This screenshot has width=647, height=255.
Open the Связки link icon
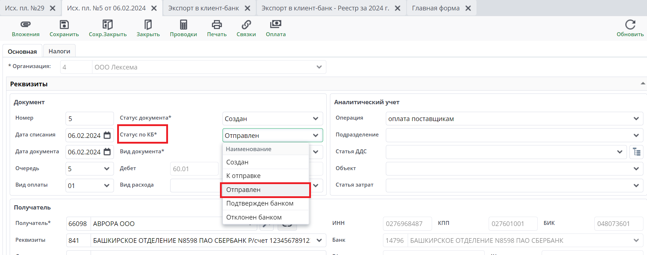click(x=246, y=25)
